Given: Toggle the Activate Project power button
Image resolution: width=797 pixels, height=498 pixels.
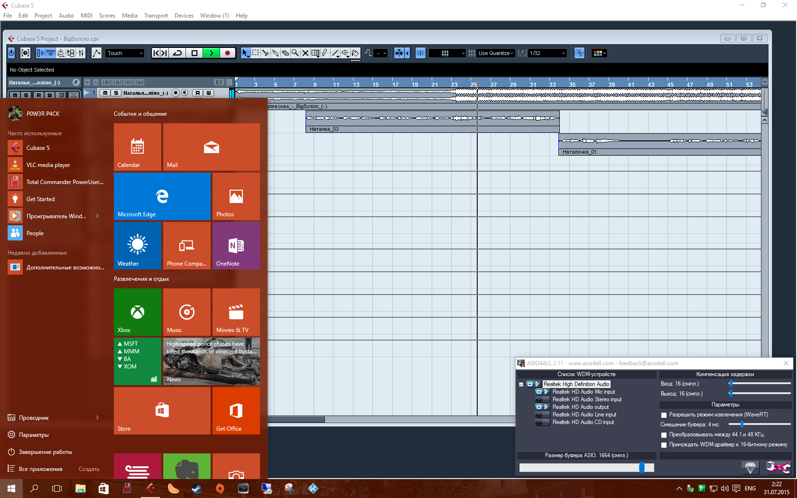Looking at the screenshot, I should click(11, 53).
